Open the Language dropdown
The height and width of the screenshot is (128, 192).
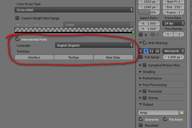click(x=94, y=45)
